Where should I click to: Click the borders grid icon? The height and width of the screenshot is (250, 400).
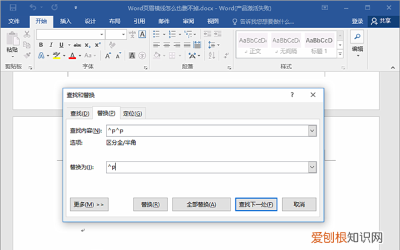click(x=172, y=55)
